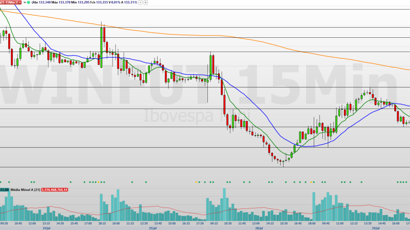Image resolution: width=410 pixels, height=230 pixels.
Task: Click the red 5.316.468.764,14 value badge
Action: (x=55, y=190)
